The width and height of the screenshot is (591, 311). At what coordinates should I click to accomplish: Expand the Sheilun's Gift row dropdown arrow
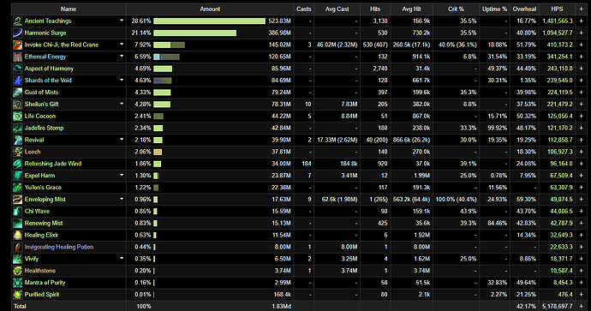click(x=122, y=104)
